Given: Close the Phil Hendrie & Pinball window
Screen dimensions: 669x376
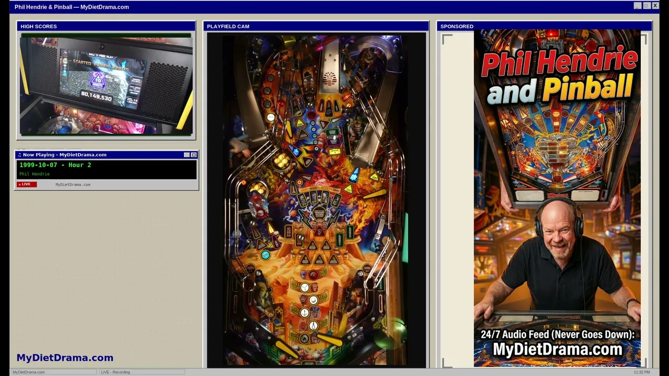Looking at the screenshot, I should [655, 6].
